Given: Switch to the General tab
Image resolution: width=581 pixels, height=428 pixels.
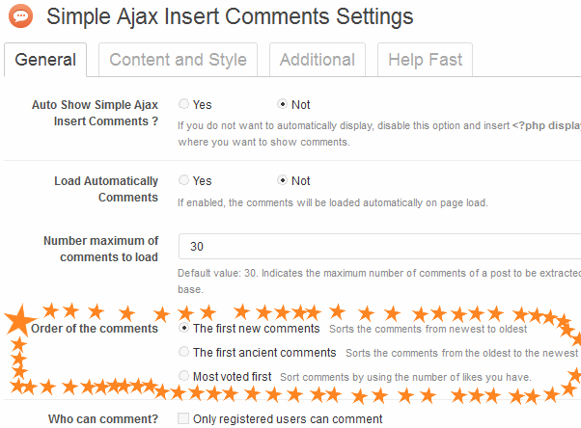Looking at the screenshot, I should tap(45, 60).
